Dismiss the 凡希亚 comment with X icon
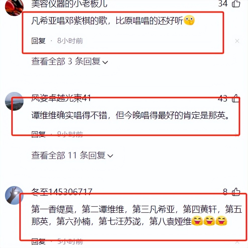Viewport: 248px width, 248px height. [x=237, y=41]
